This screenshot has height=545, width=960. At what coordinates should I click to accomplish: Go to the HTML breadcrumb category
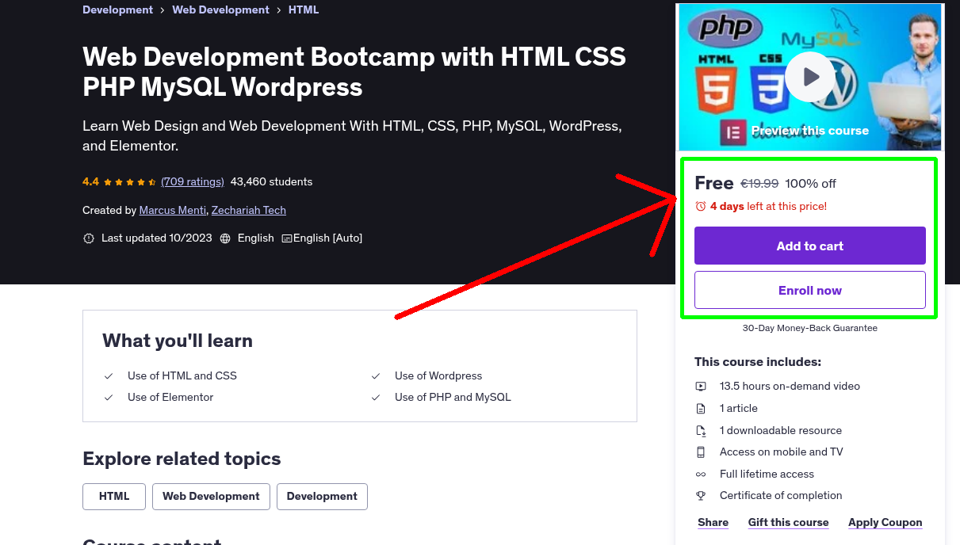pyautogui.click(x=304, y=10)
